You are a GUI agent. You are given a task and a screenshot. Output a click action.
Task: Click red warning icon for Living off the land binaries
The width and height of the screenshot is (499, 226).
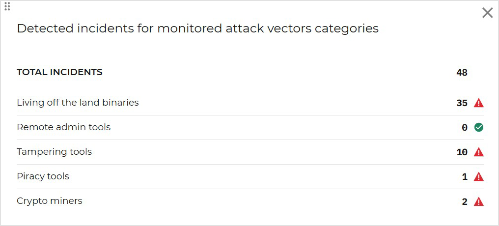pos(479,103)
